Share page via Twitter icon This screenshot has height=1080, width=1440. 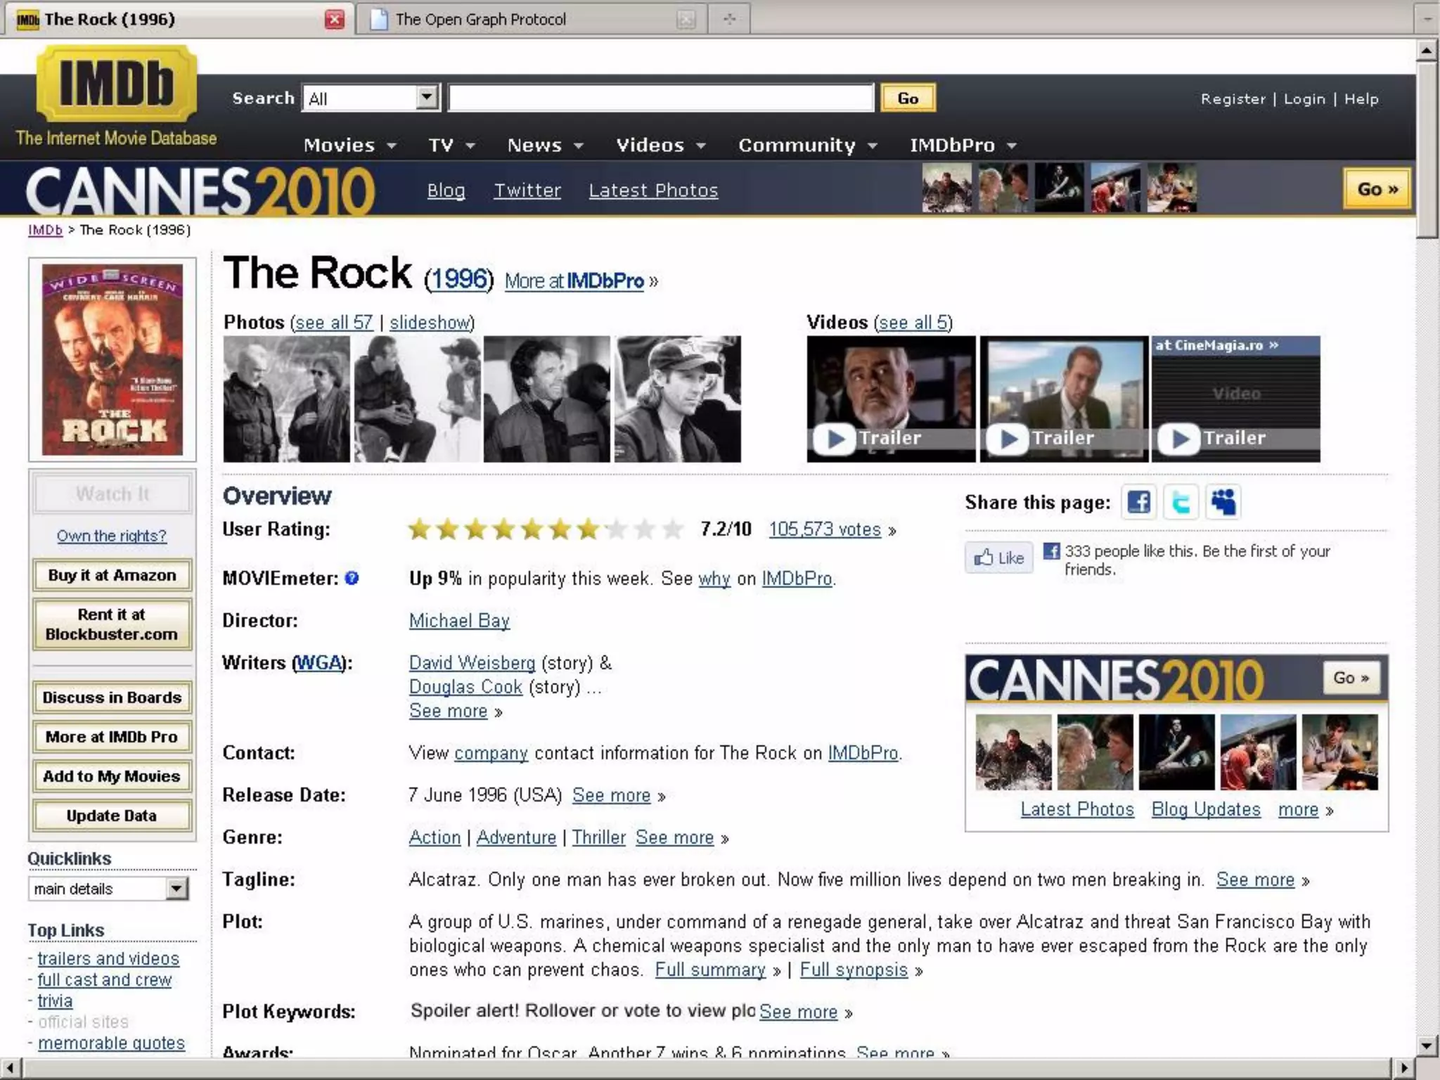pos(1181,502)
